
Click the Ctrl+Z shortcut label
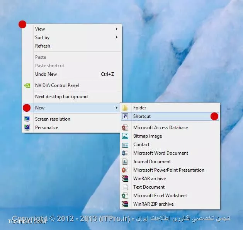[x=107, y=74]
